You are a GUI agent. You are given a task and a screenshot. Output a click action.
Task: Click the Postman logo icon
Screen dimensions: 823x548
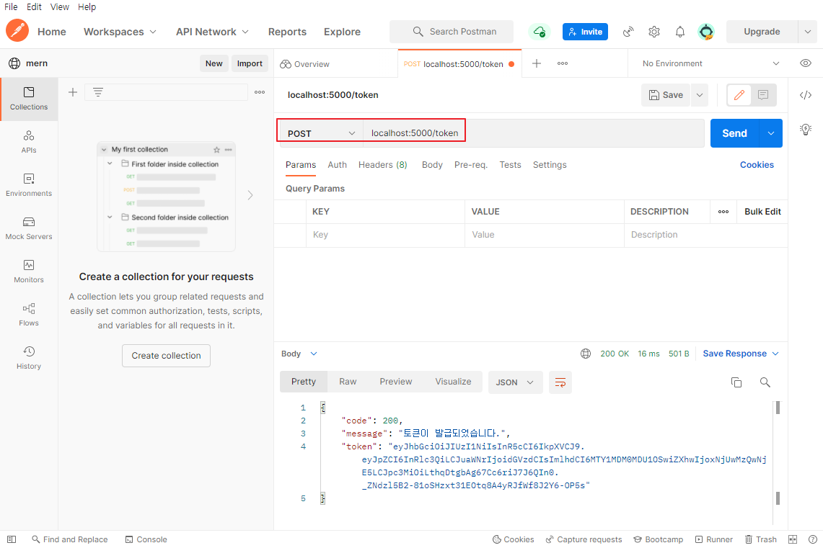coord(17,30)
